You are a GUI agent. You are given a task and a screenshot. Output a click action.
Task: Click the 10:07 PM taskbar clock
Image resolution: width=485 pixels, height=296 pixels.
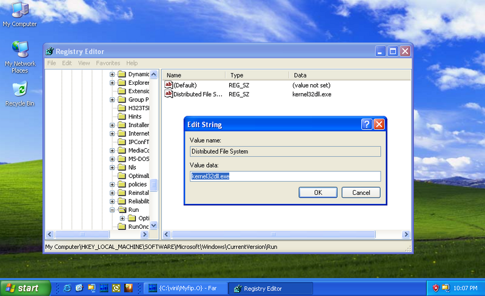pos(466,288)
